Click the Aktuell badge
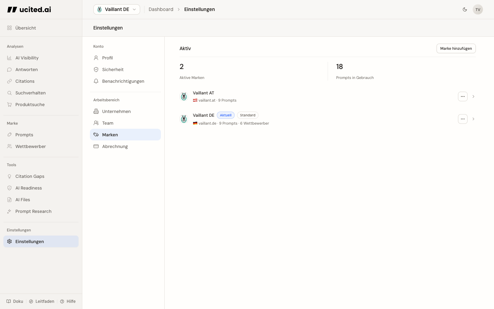 [x=226, y=115]
